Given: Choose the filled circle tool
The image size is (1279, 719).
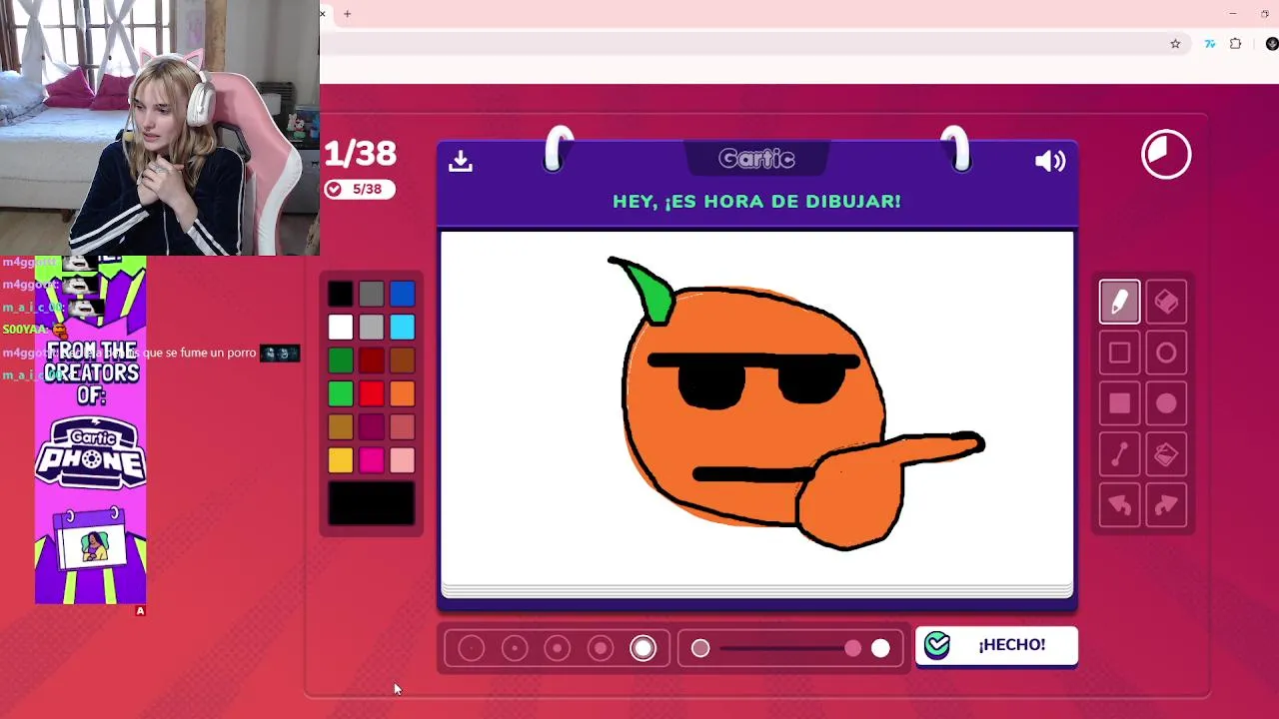Looking at the screenshot, I should (x=1166, y=403).
